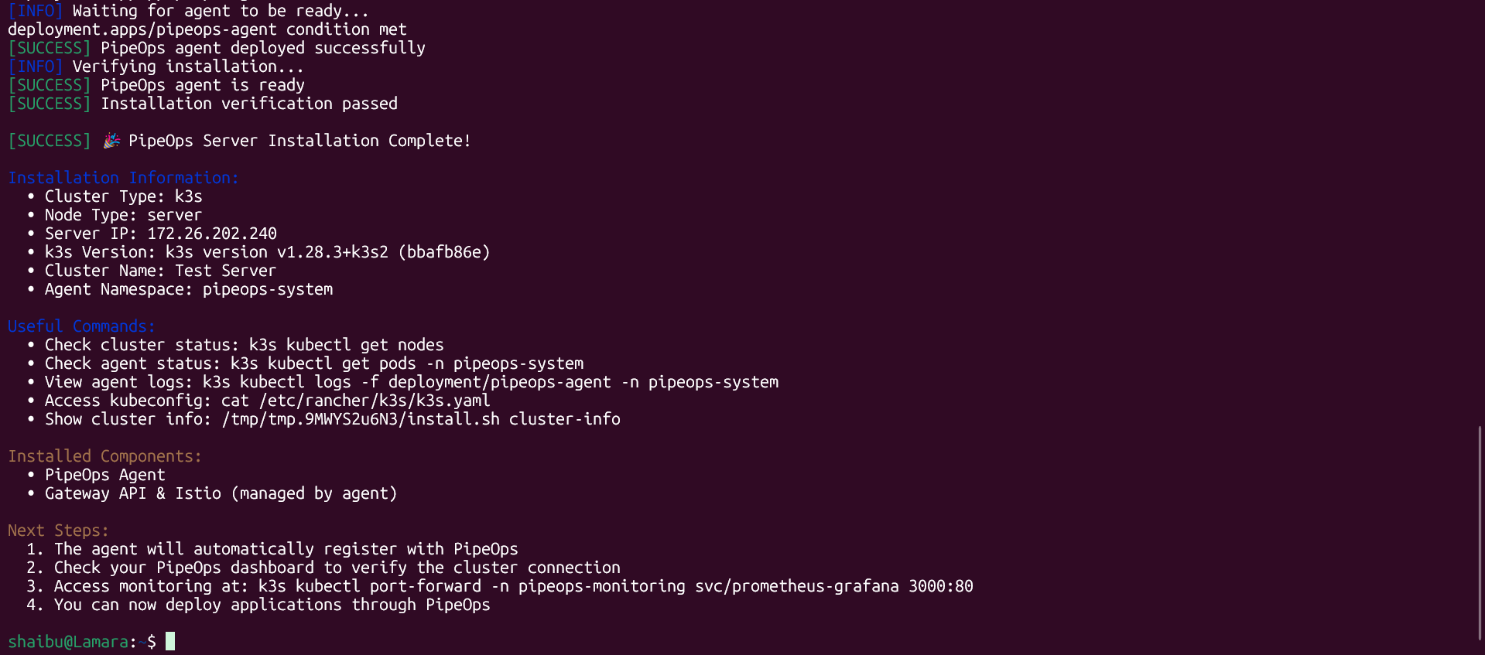Viewport: 1485px width, 655px height.
Task: Click the shaibu@Lamara prompt text
Action: click(x=68, y=642)
